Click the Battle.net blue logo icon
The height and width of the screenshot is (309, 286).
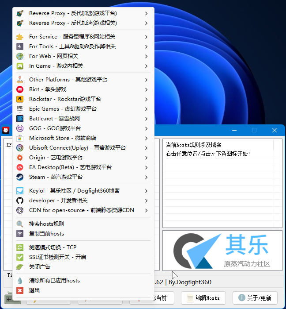(20, 119)
